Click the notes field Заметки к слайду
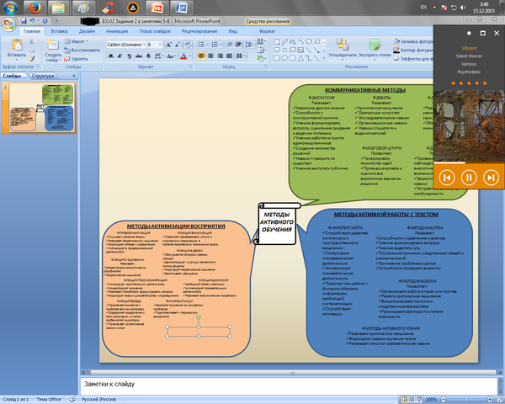 [x=252, y=385]
